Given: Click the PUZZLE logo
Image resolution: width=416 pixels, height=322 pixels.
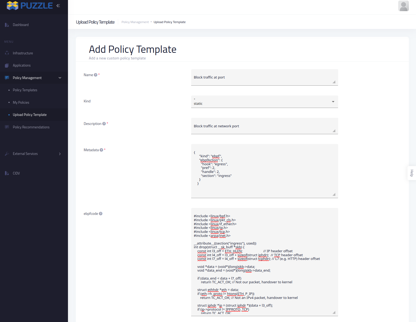Looking at the screenshot, I should click(30, 6).
